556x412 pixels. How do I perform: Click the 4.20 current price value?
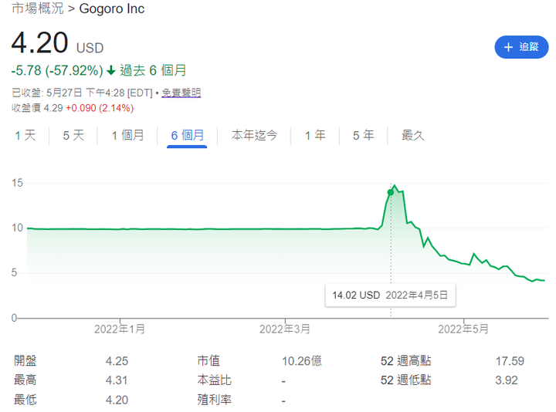[39, 43]
